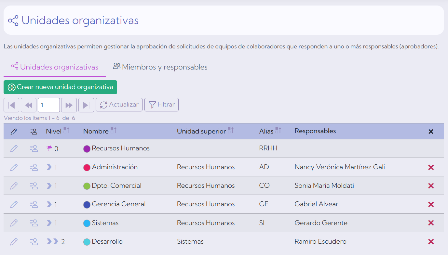Go to first page of results
This screenshot has height=255, width=448.
coord(11,105)
